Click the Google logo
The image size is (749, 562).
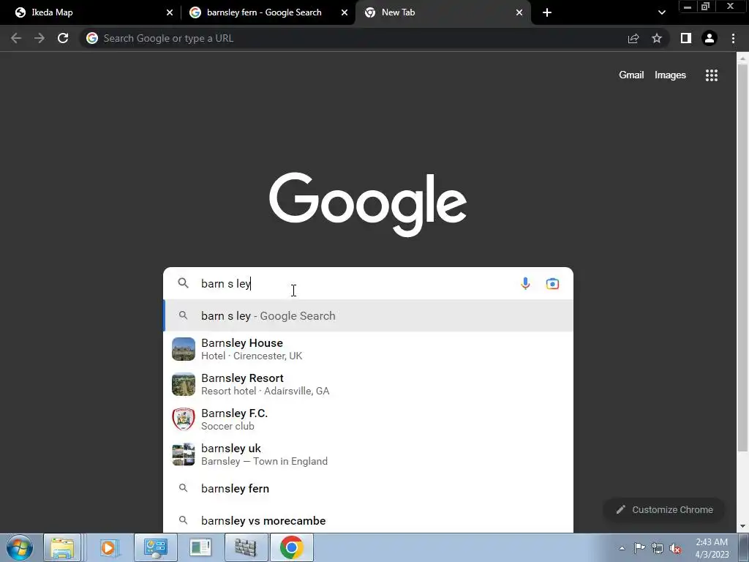[x=368, y=205]
